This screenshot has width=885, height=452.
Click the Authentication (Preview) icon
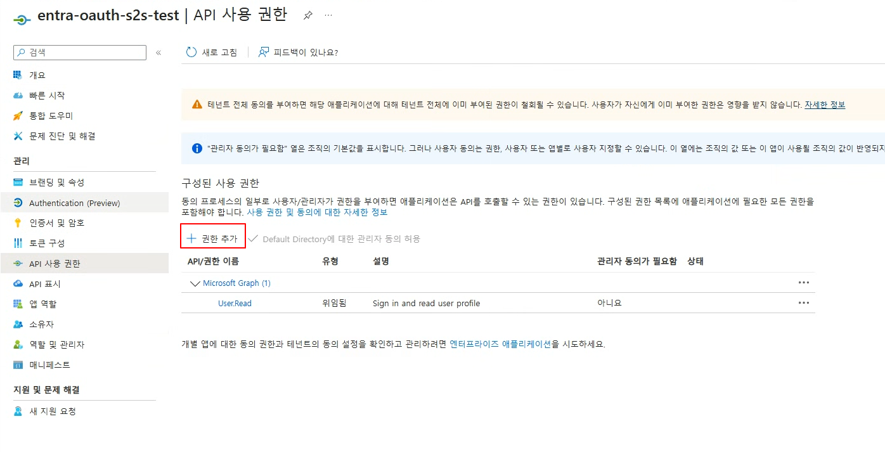tap(18, 203)
